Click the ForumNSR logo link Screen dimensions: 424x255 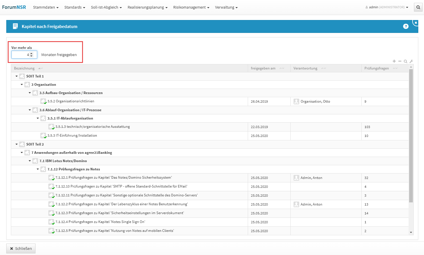pyautogui.click(x=14, y=7)
